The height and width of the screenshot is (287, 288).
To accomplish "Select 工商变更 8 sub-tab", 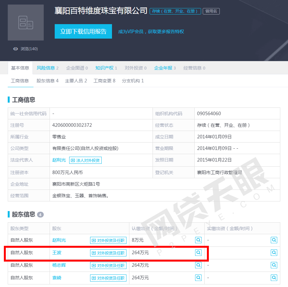I will coord(105,81).
